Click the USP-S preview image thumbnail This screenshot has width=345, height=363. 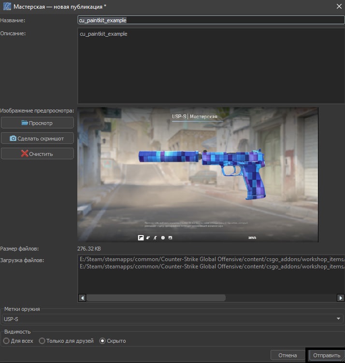pos(198,175)
